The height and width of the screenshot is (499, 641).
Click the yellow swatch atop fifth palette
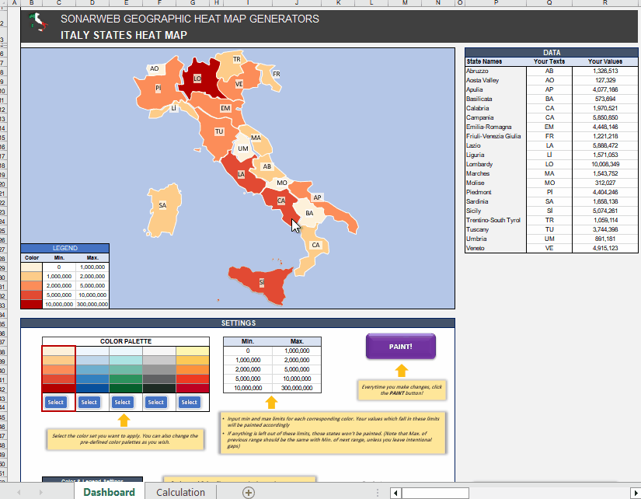tap(193, 351)
